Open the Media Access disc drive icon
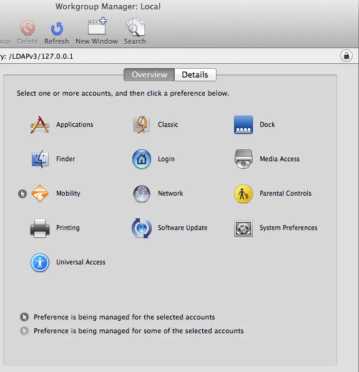 click(243, 159)
